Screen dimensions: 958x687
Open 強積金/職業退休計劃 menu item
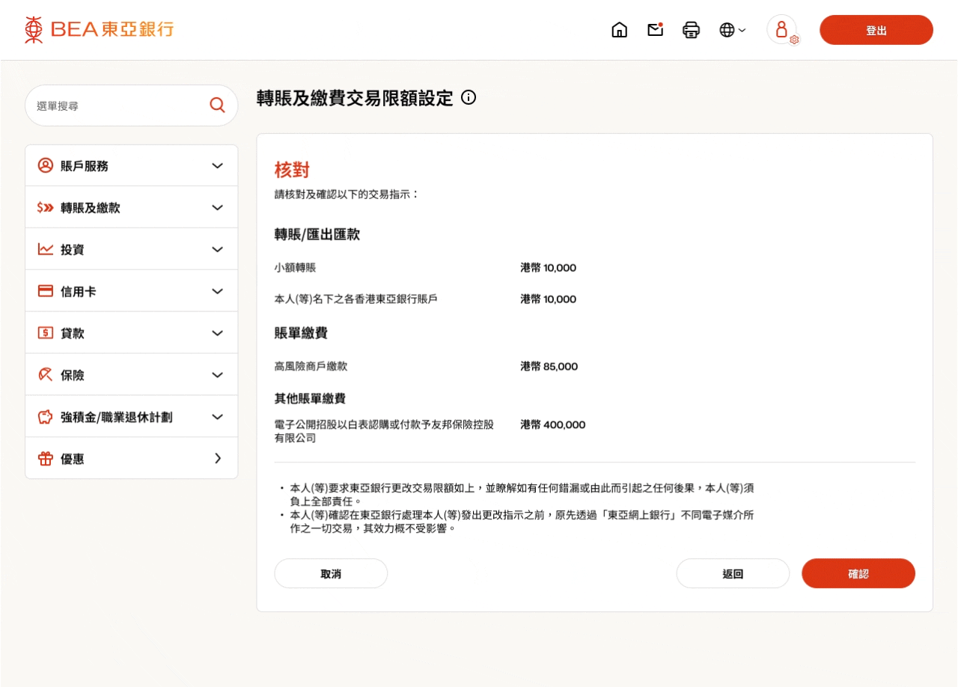point(116,418)
